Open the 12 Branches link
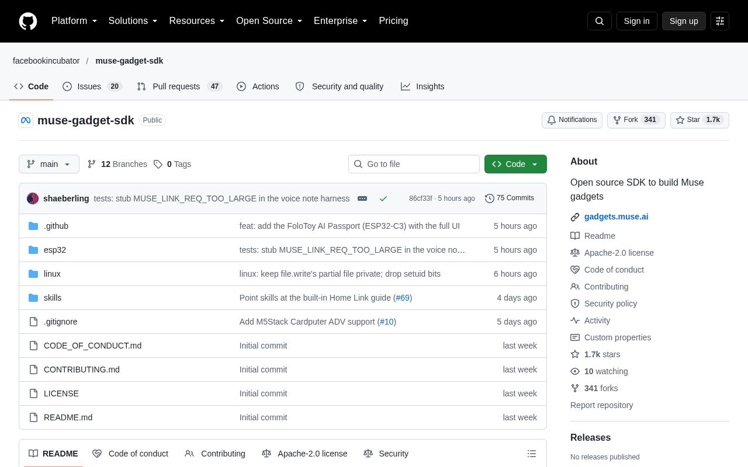Viewport: 748px width, 467px height. click(x=117, y=164)
